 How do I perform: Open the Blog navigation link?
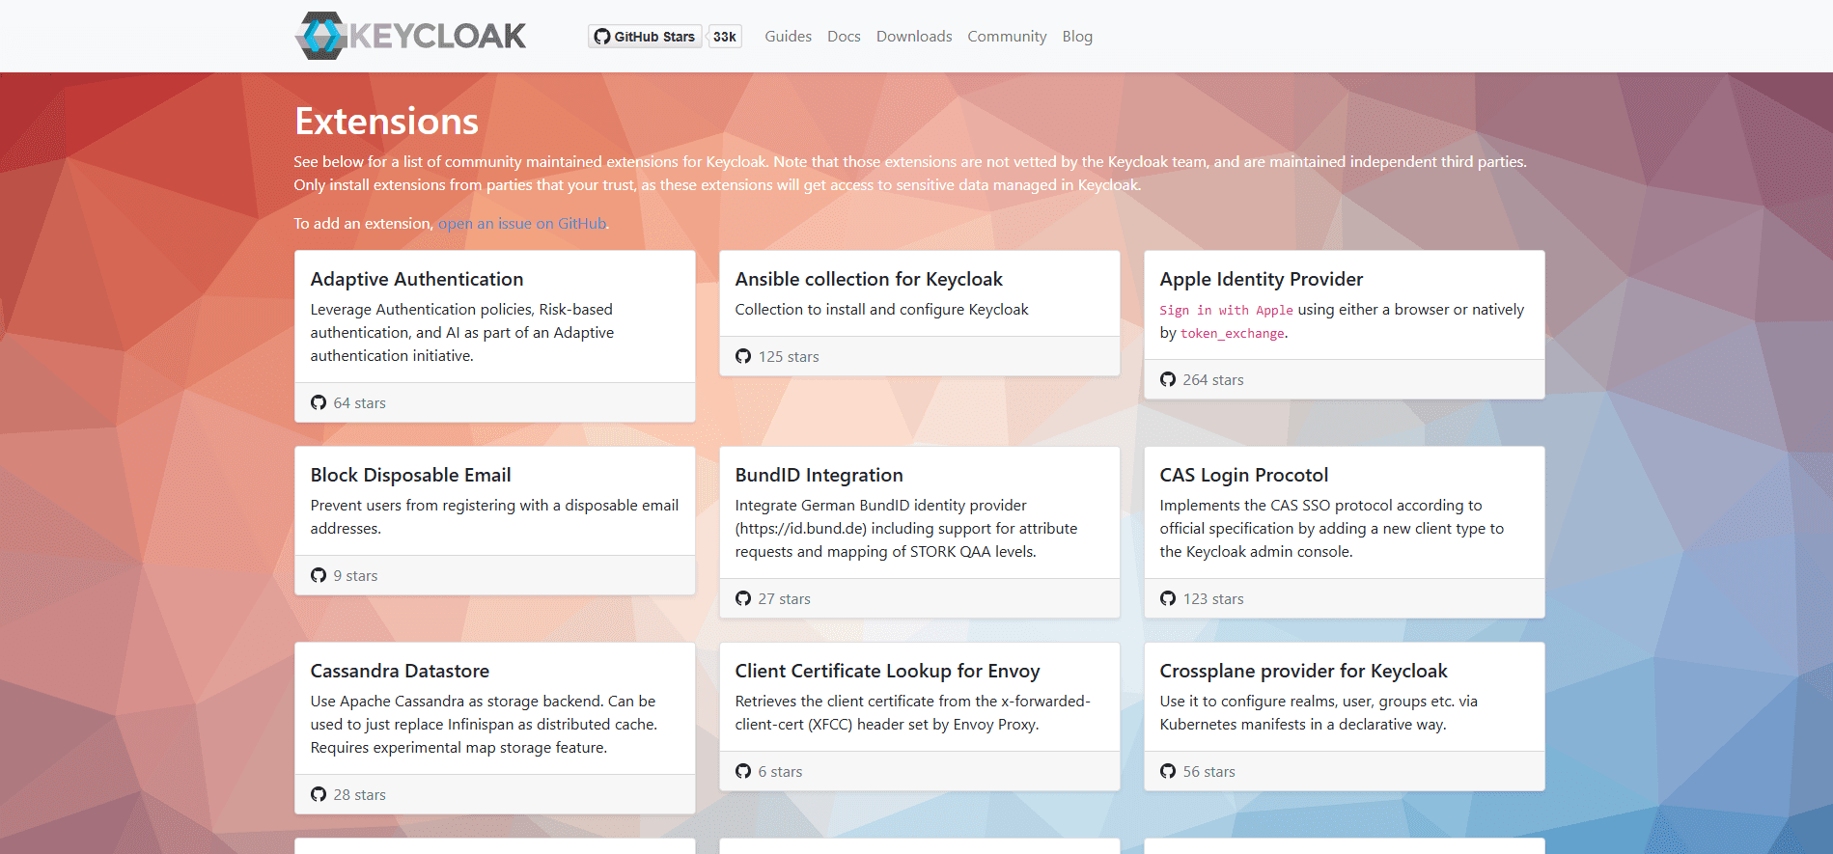click(x=1077, y=37)
